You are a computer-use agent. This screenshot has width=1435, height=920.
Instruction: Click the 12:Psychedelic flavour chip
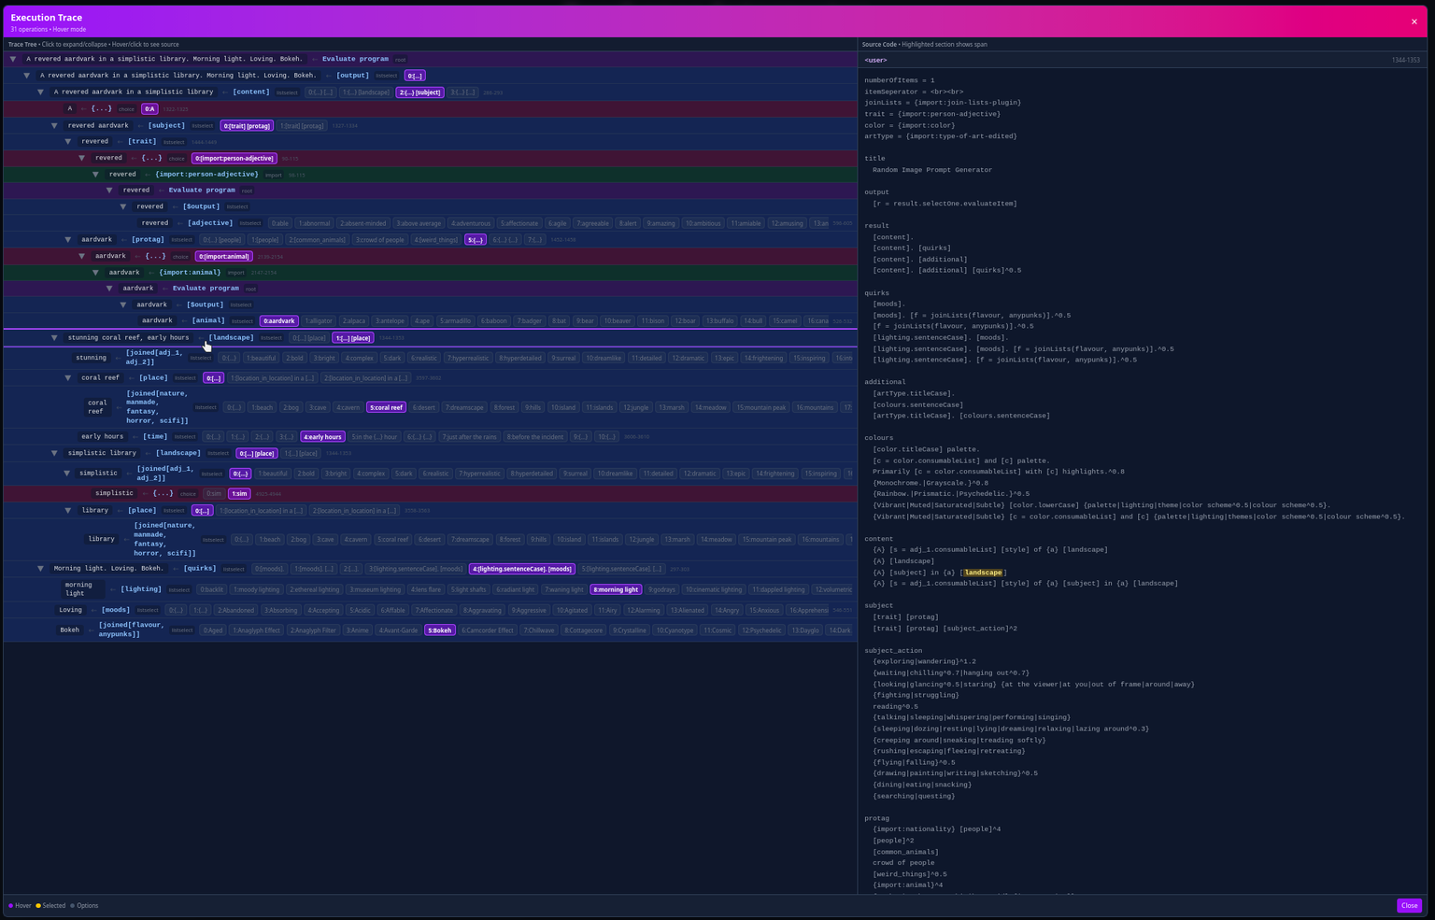(x=761, y=630)
